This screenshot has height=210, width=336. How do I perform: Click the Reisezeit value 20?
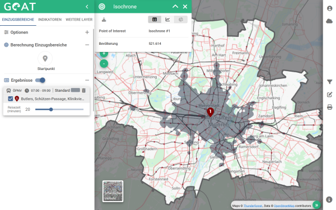pyautogui.click(x=27, y=109)
